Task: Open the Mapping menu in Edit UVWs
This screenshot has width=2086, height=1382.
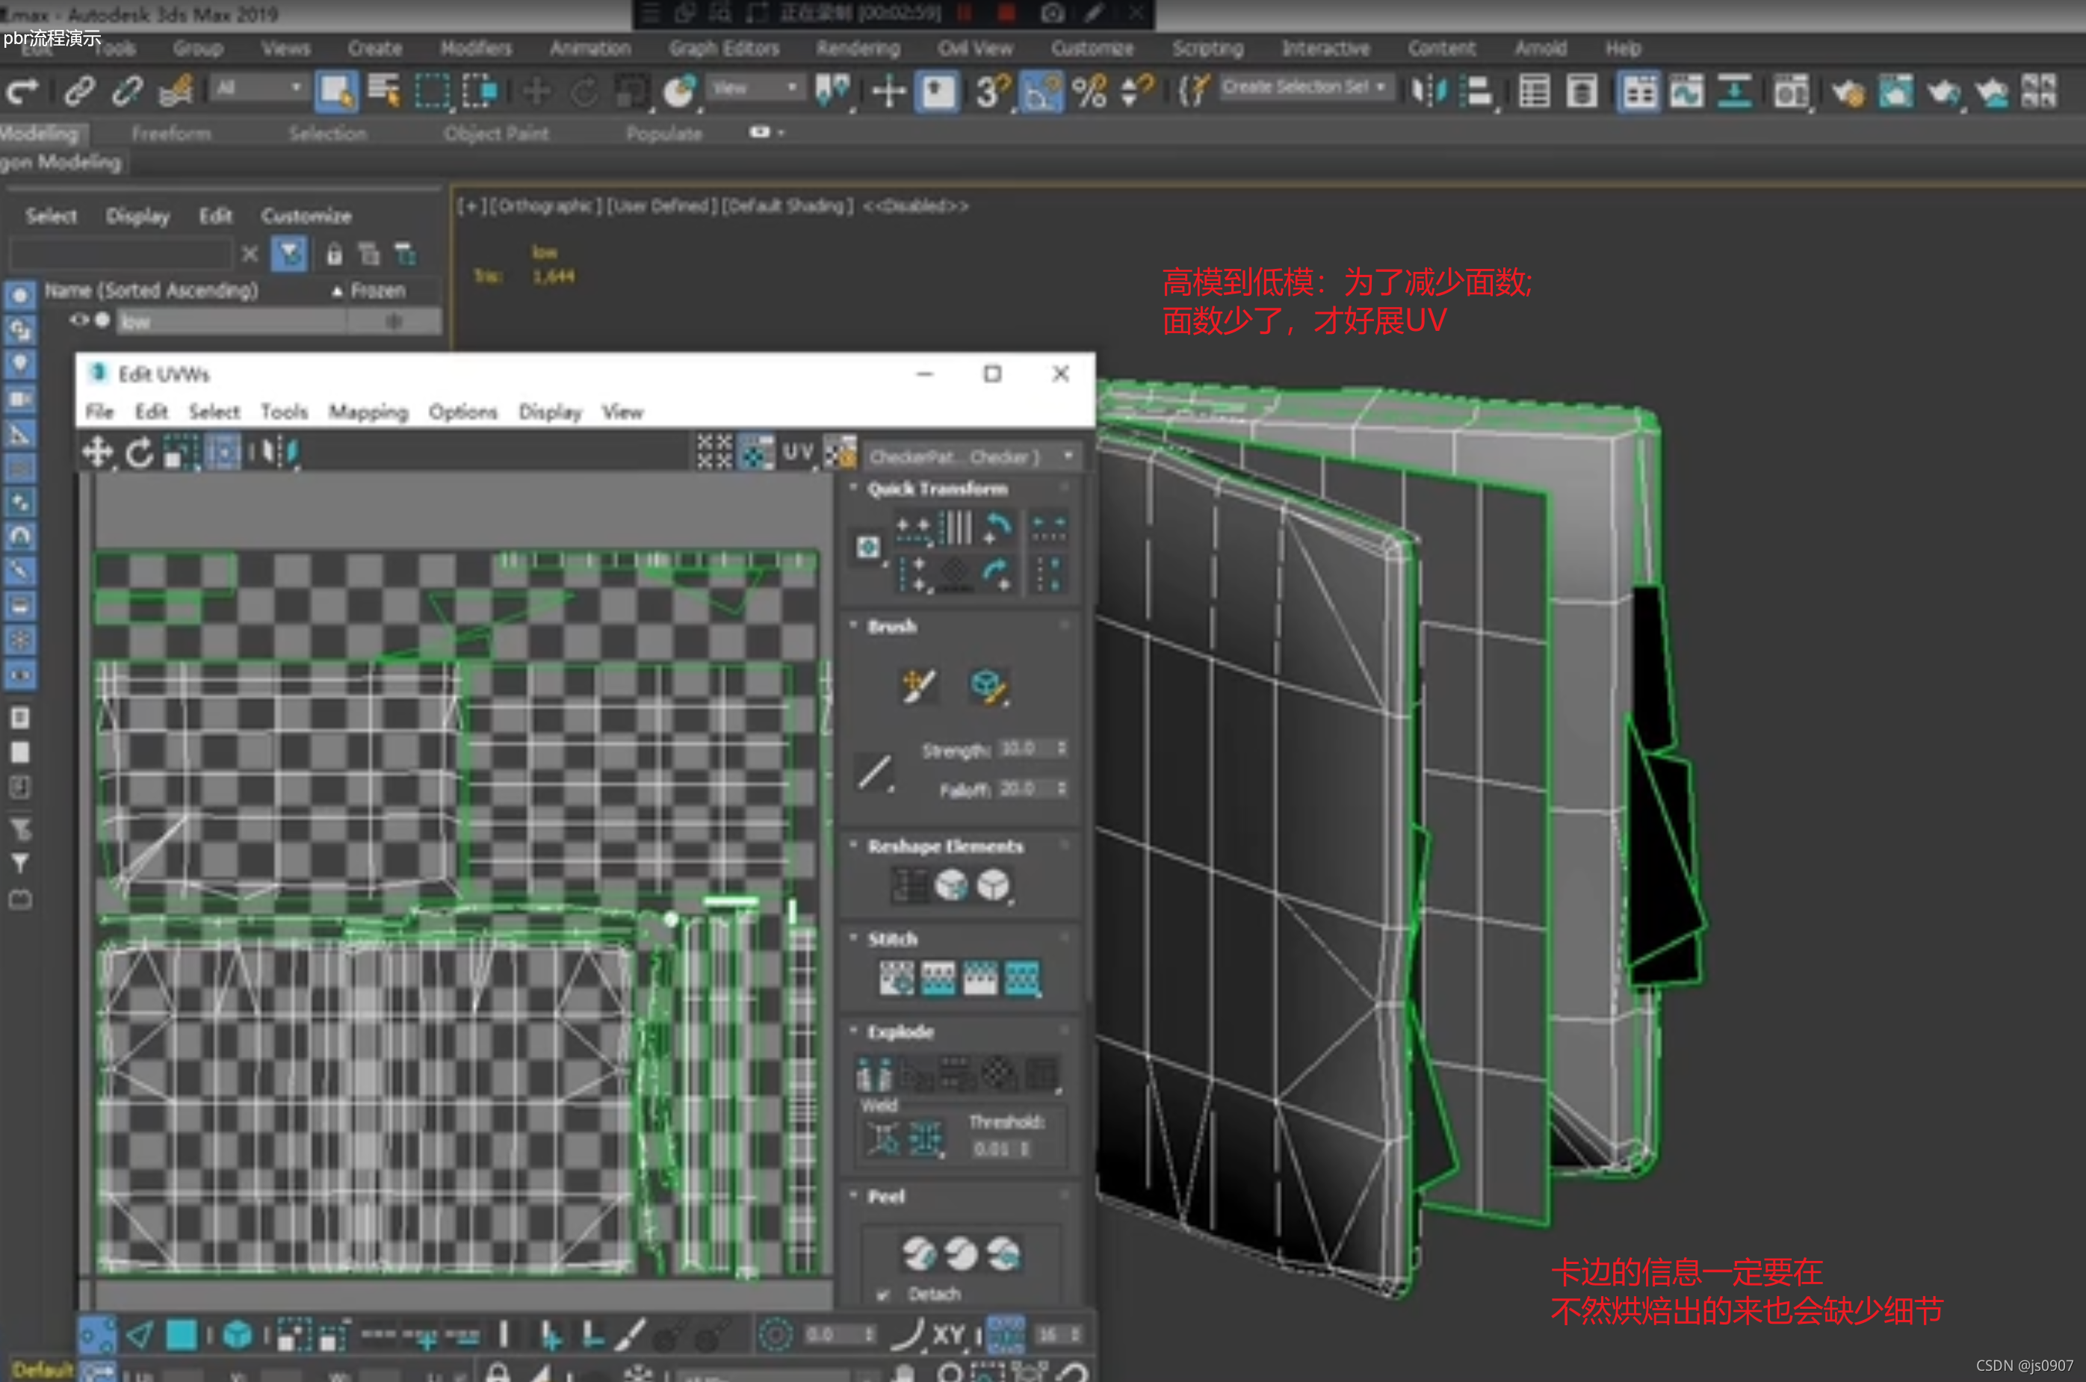Action: pos(368,412)
